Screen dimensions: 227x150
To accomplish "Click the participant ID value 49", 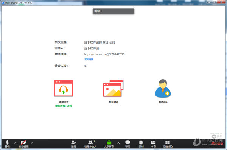I will point(86,66).
